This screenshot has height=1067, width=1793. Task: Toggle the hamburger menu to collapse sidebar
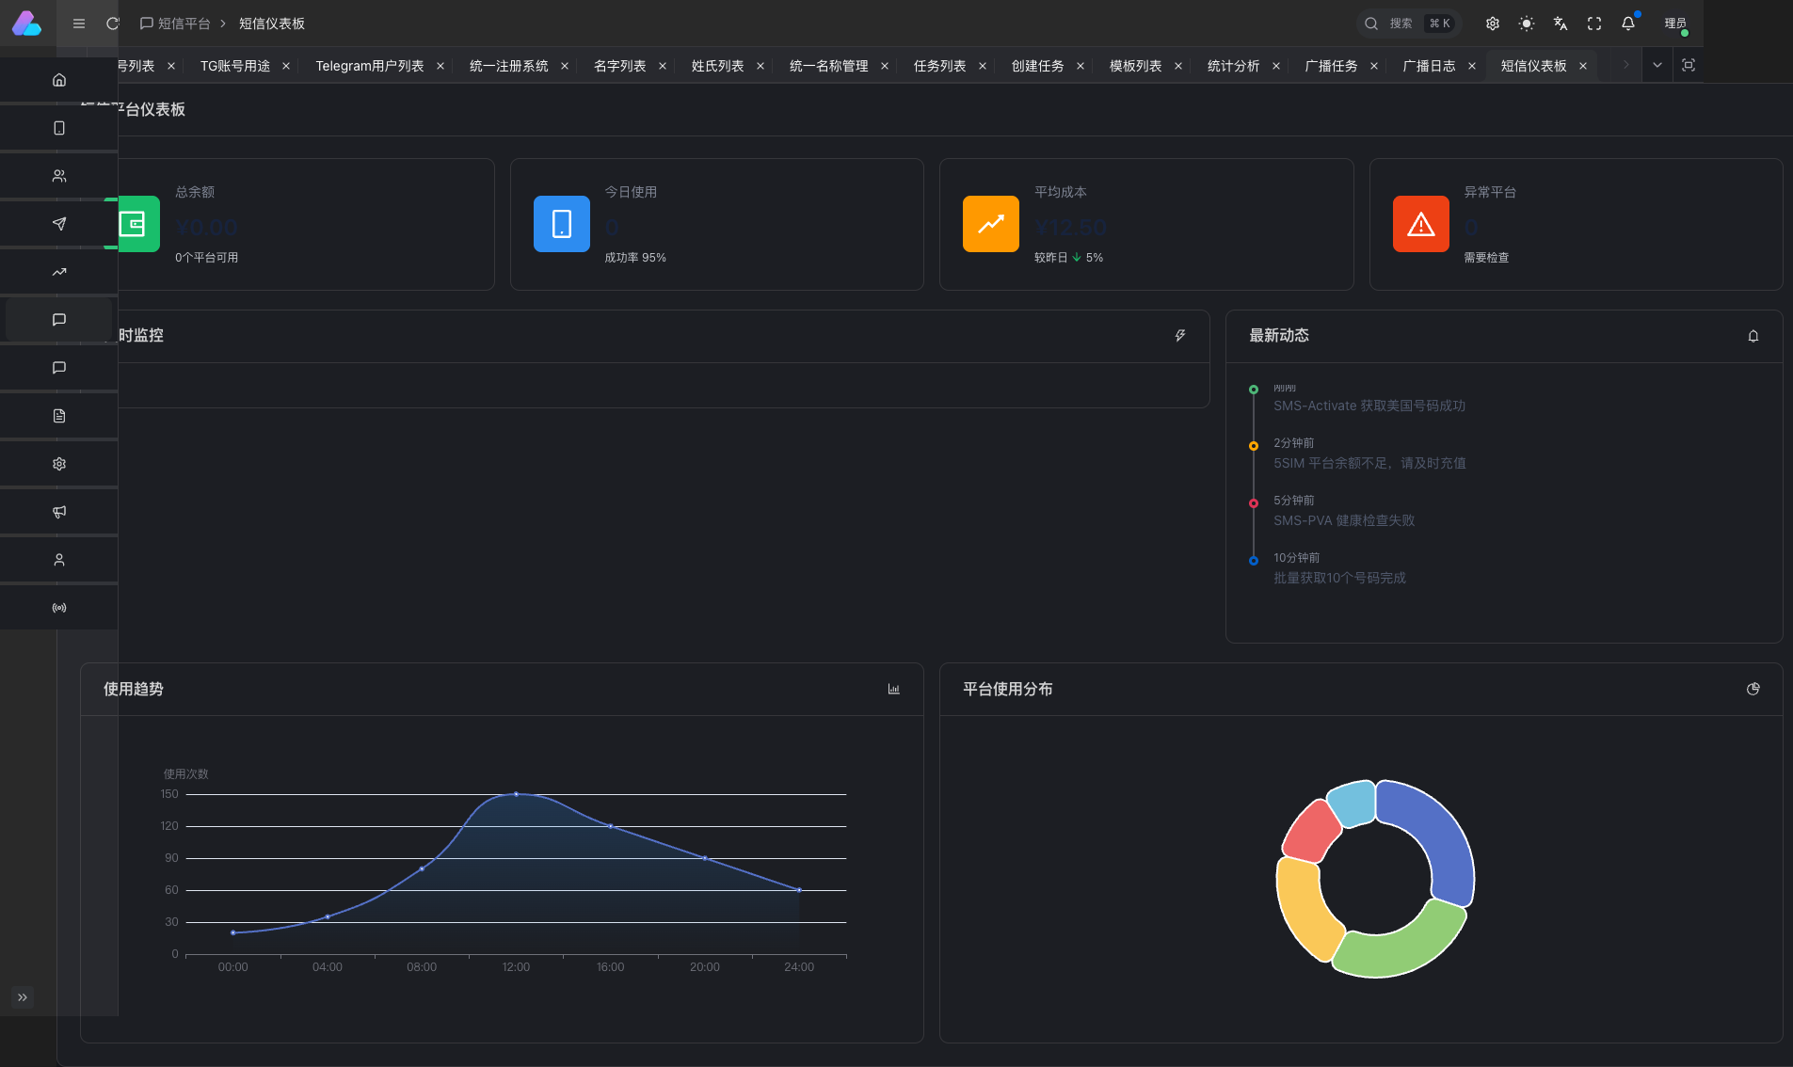point(79,24)
